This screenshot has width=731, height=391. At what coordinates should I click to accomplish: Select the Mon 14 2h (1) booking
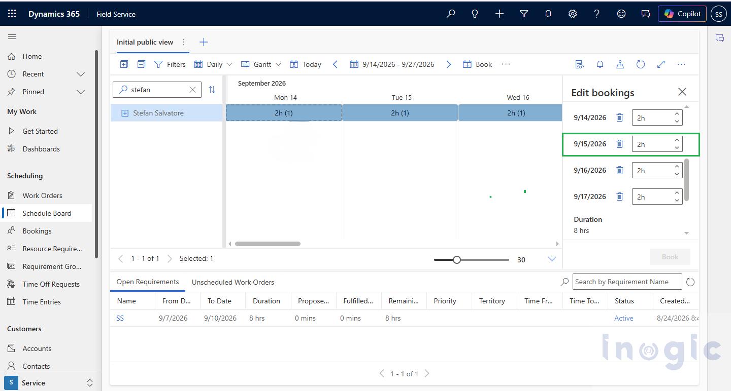coord(284,113)
